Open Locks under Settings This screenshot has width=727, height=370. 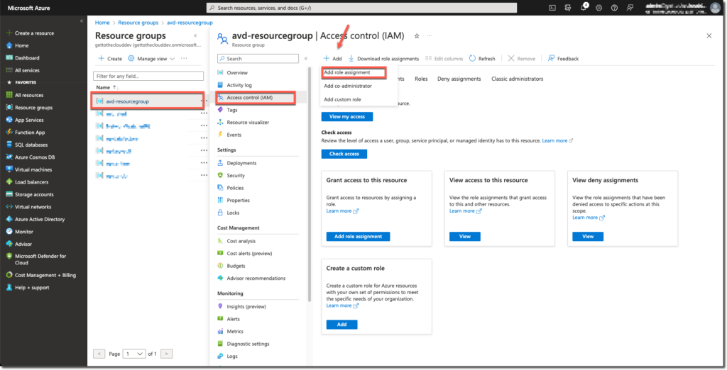point(233,213)
